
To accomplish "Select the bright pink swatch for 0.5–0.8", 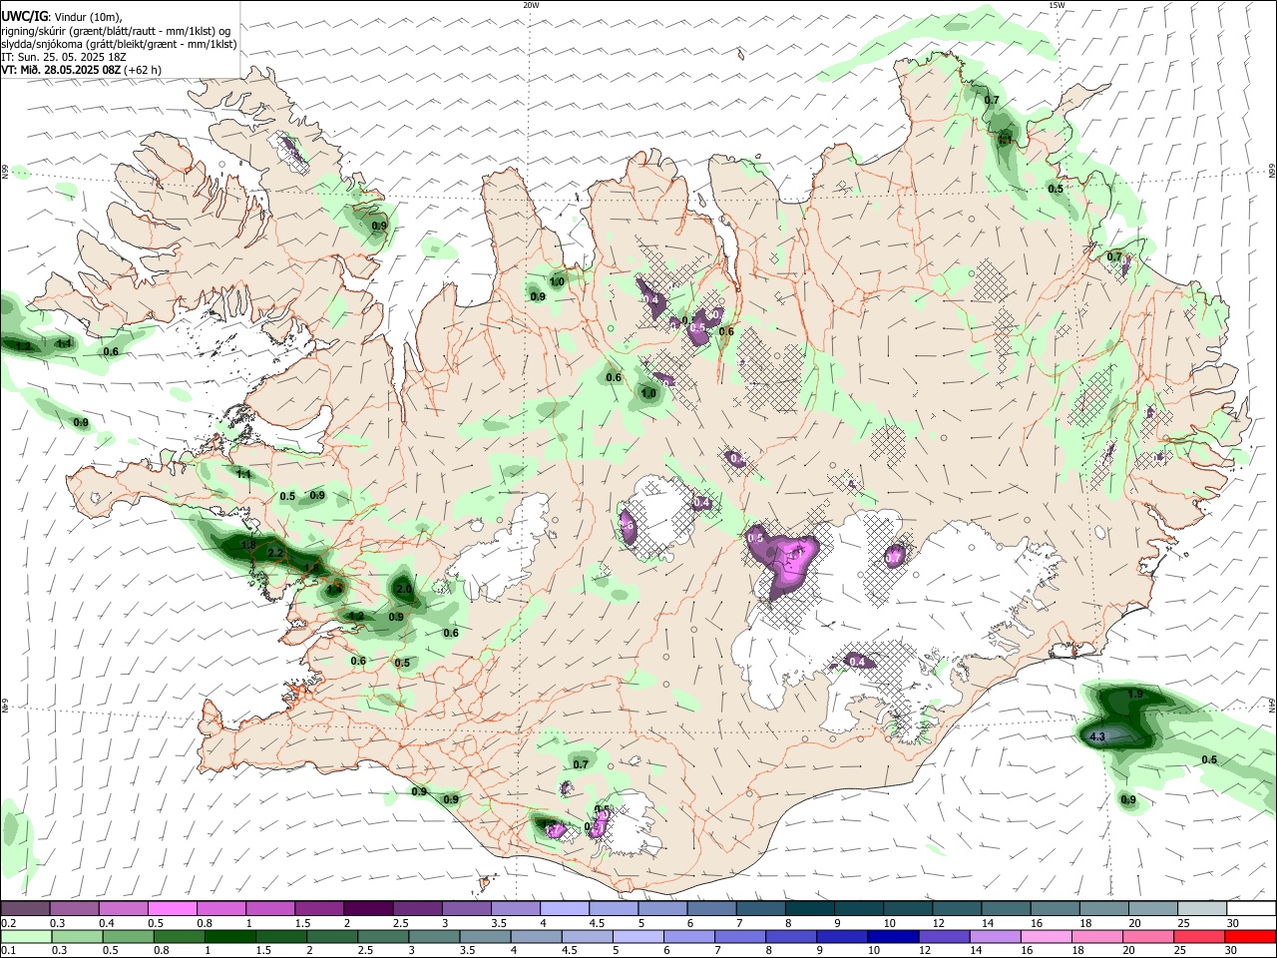I will click(x=173, y=908).
